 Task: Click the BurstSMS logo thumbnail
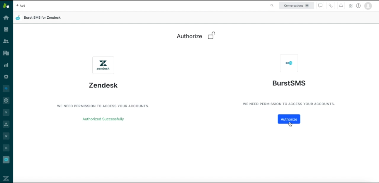coord(289,63)
